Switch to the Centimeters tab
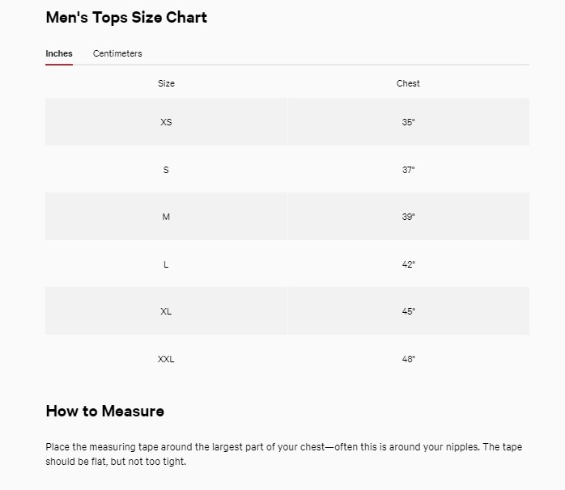 point(117,53)
